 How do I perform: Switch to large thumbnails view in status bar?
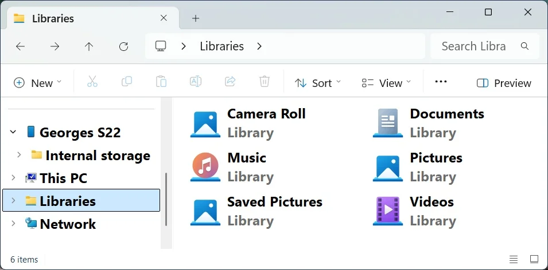coord(534,259)
